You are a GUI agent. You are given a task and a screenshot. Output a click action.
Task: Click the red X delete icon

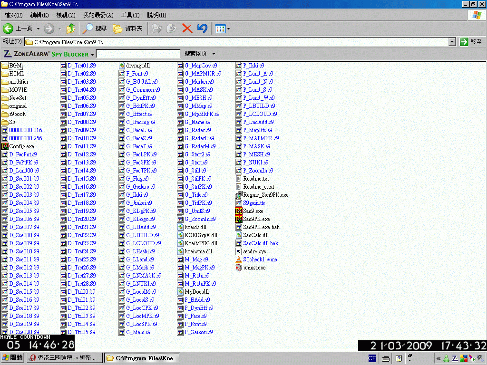pyautogui.click(x=187, y=29)
